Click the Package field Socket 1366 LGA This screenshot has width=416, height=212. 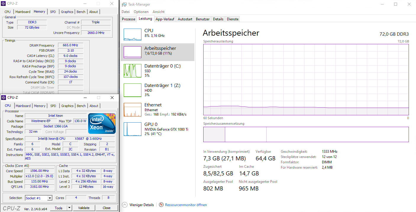56,126
